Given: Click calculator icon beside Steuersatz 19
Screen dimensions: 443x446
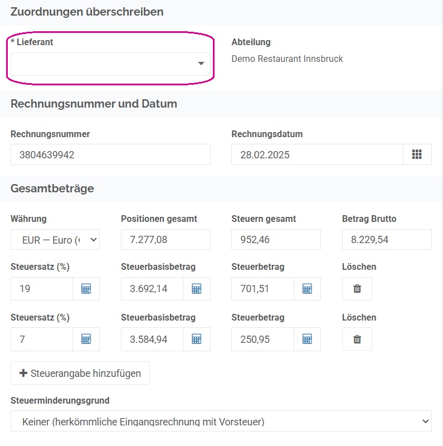Looking at the screenshot, I should tap(86, 289).
